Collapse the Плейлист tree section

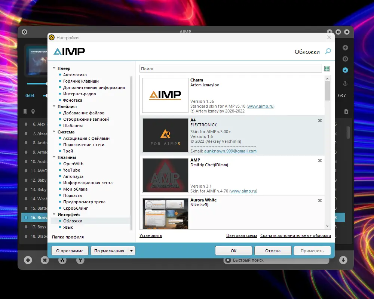point(54,107)
